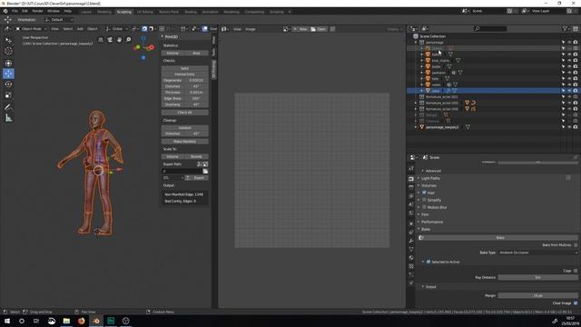Open Firefox from the Windows taskbar
Viewport: 581px width, 327px height.
click(x=81, y=321)
